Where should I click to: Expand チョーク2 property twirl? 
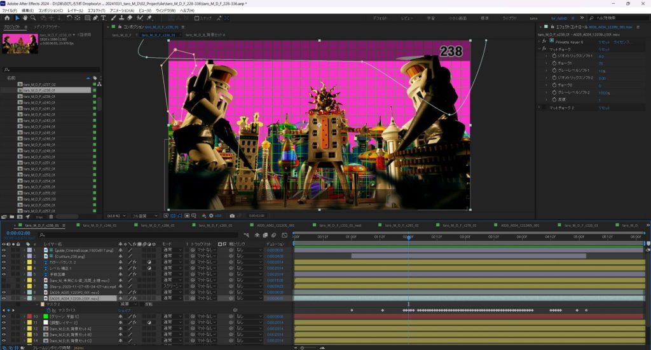(x=546, y=85)
